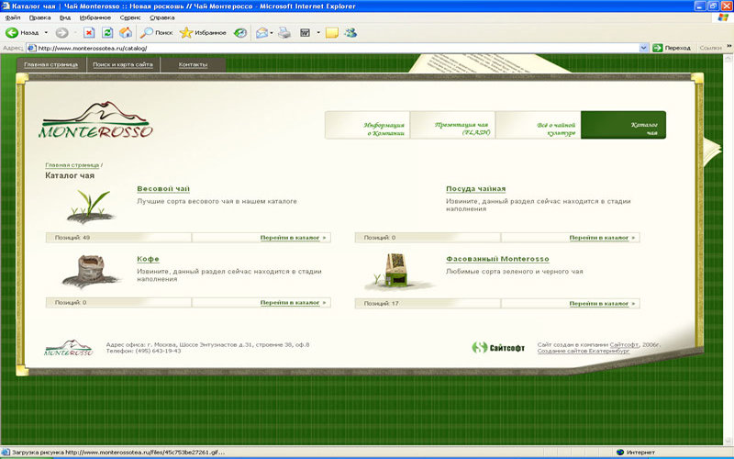This screenshot has width=734, height=459.
Task: Click the Позиций: 49 text
Action: click(72, 238)
